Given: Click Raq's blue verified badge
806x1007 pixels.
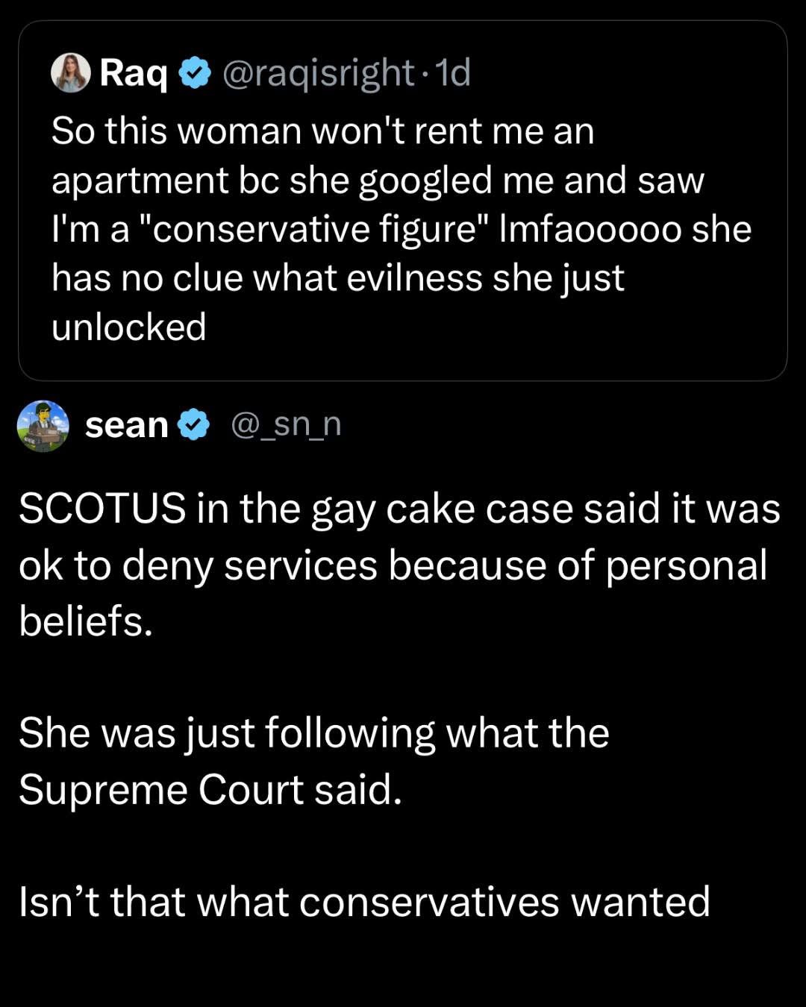Looking at the screenshot, I should pos(196,73).
